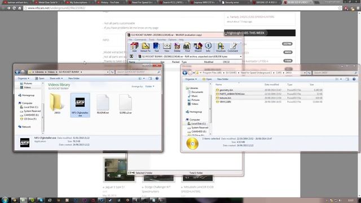This screenshot has width=361, height=203.
Task: Click the WinRAR Find icon
Action: [187, 47]
